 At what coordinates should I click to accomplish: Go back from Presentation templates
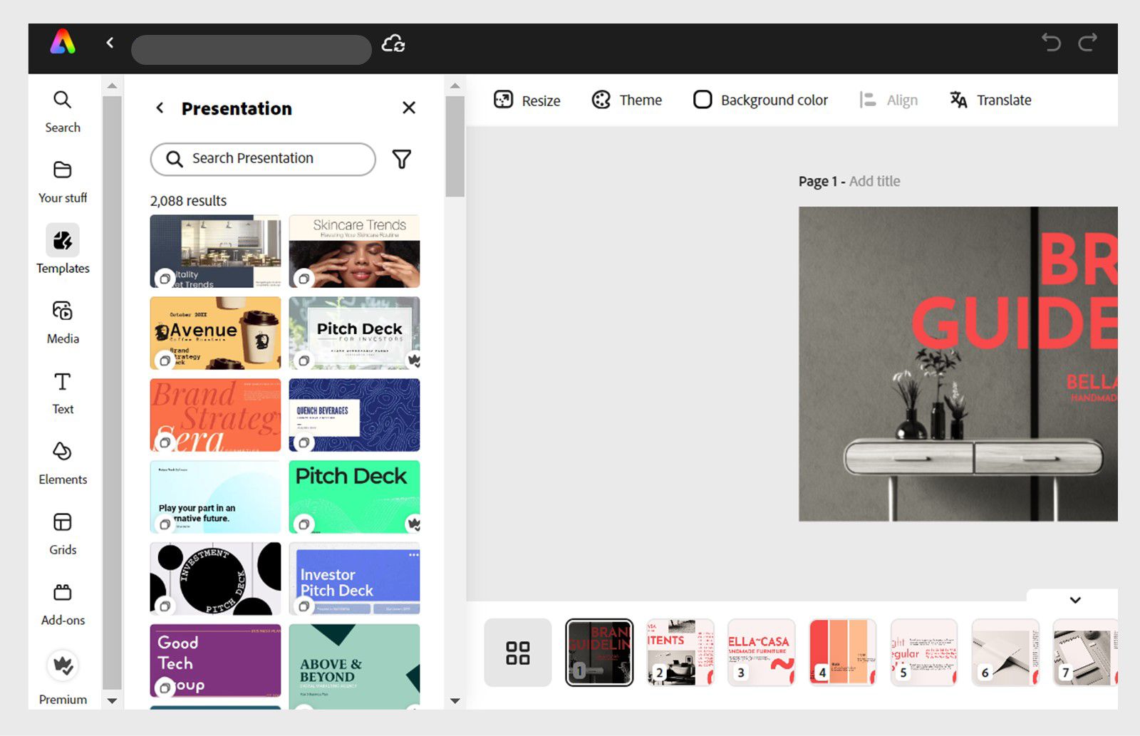(160, 108)
